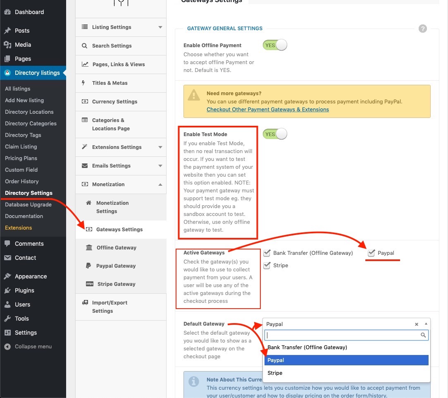The height and width of the screenshot is (398, 448).
Task: Open the Stripe Gateway settings
Action: [x=116, y=284]
